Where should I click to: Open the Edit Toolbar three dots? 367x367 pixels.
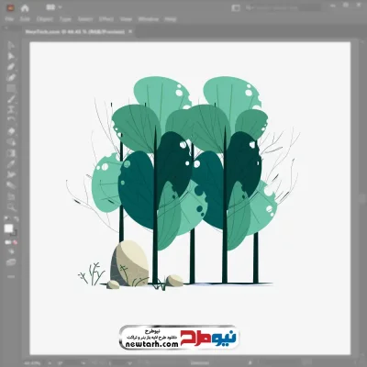point(11,276)
